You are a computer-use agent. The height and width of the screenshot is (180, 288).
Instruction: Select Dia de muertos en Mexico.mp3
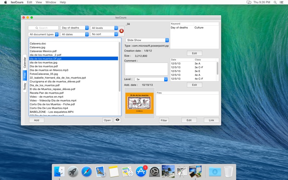74,70
